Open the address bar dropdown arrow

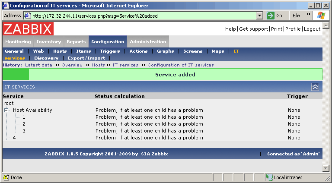(x=260, y=16)
